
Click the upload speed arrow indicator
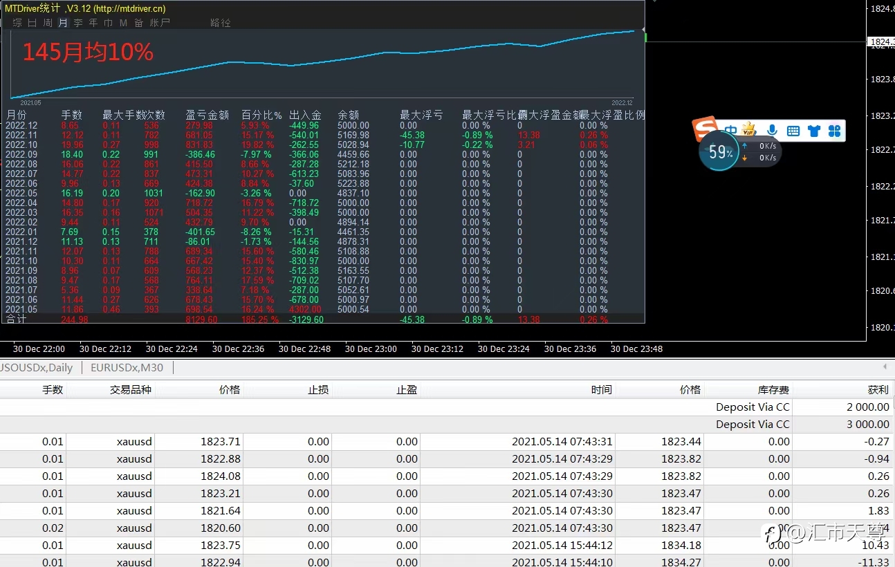point(745,146)
